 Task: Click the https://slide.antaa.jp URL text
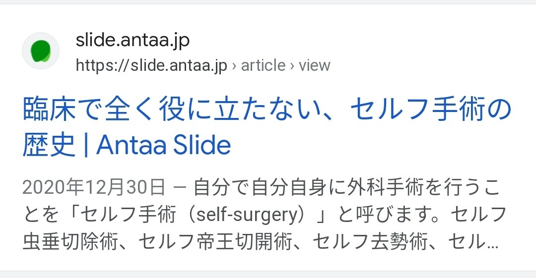point(151,65)
